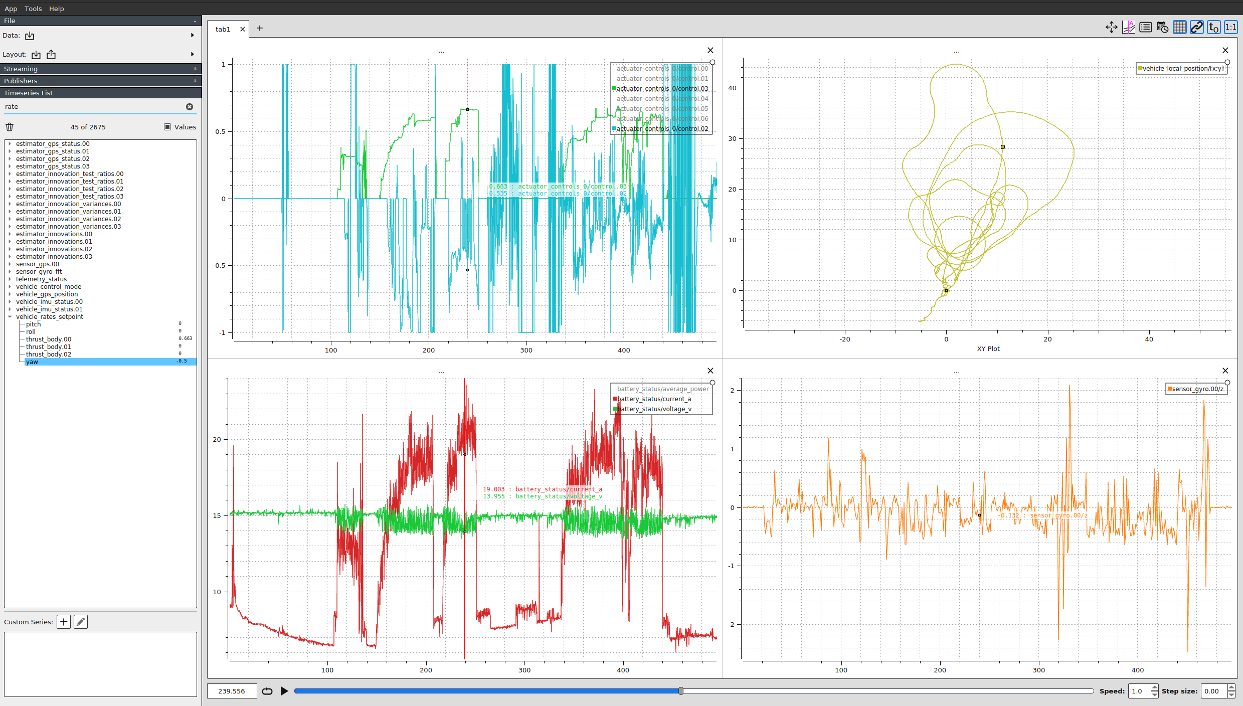1243x706 pixels.
Task: Expand the sensor_gyro_fft tree node
Action: (10, 272)
